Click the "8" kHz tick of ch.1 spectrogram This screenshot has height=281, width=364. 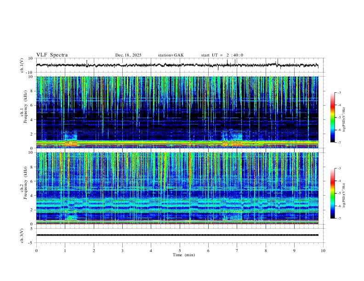click(x=32, y=91)
